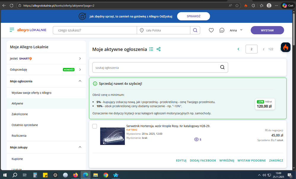The height and width of the screenshot is (179, 296).
Task: Click the page number input field
Action: click(252, 49)
